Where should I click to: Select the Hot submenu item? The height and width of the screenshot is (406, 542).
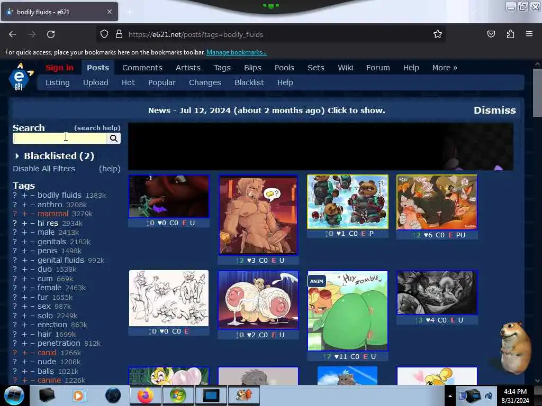(x=128, y=82)
